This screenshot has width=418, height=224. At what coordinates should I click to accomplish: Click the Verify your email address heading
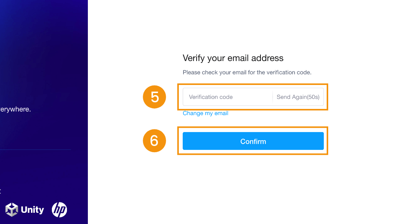coord(233,58)
